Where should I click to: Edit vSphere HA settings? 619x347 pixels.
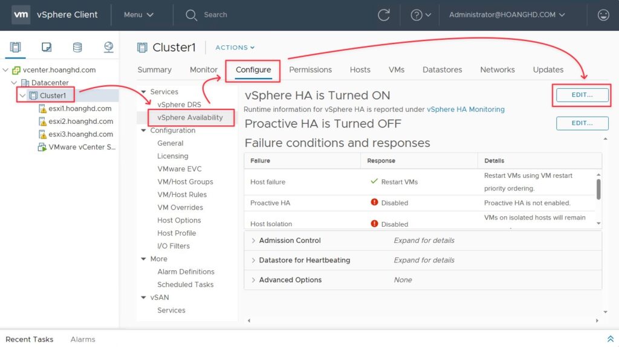tap(582, 95)
